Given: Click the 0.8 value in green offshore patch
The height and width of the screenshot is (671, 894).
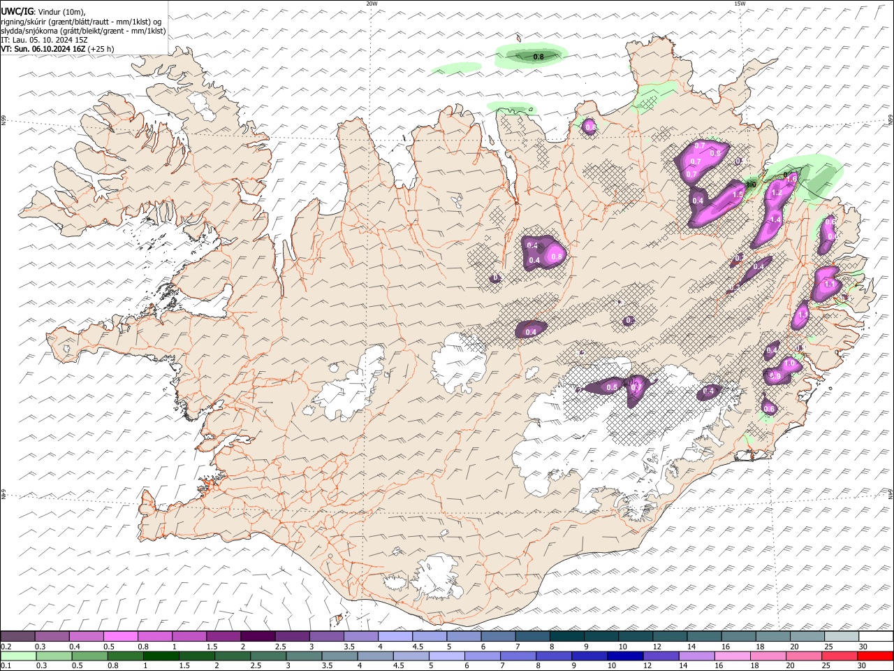Looking at the screenshot, I should point(538,57).
